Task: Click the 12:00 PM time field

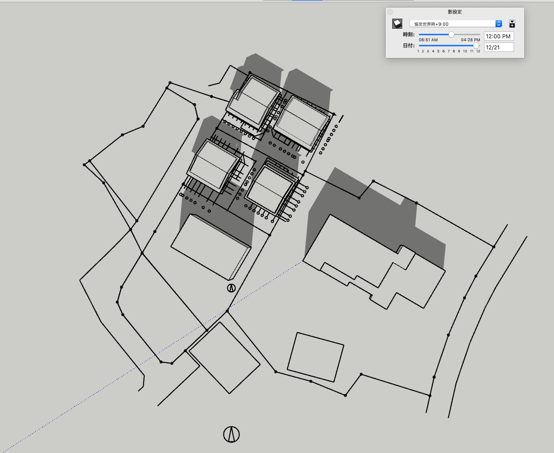Action: [x=499, y=36]
